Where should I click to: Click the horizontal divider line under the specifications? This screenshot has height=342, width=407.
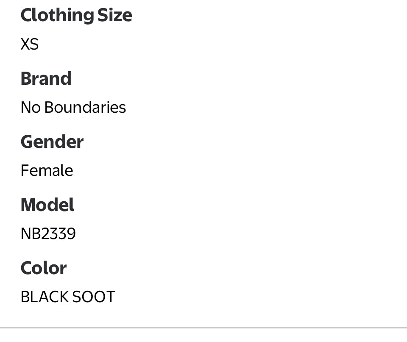(x=203, y=328)
